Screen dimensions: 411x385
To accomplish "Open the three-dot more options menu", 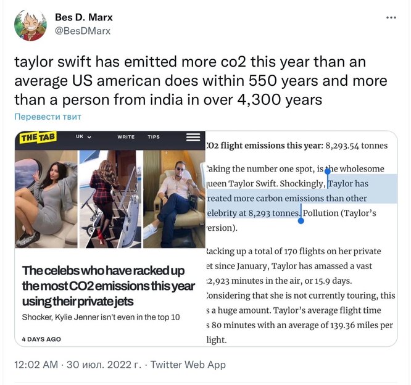I will pyautogui.click(x=391, y=17).
